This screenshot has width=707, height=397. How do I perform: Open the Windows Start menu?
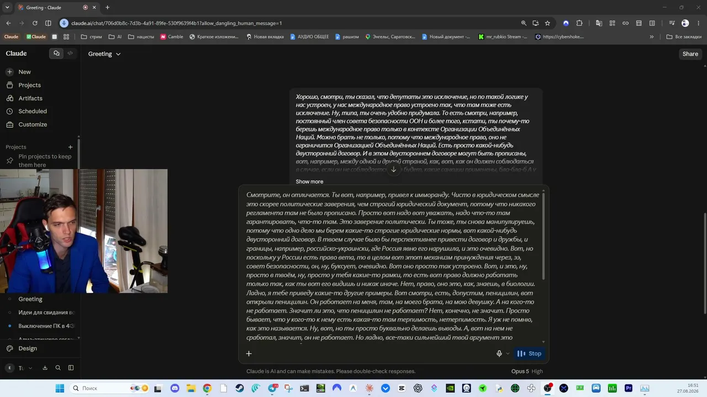[x=60, y=388]
